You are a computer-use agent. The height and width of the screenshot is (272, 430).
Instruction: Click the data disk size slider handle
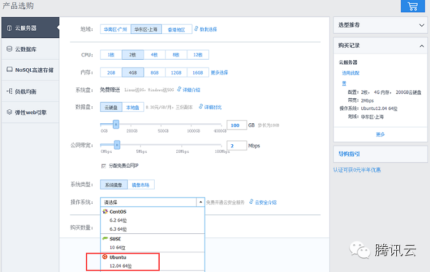(116, 124)
